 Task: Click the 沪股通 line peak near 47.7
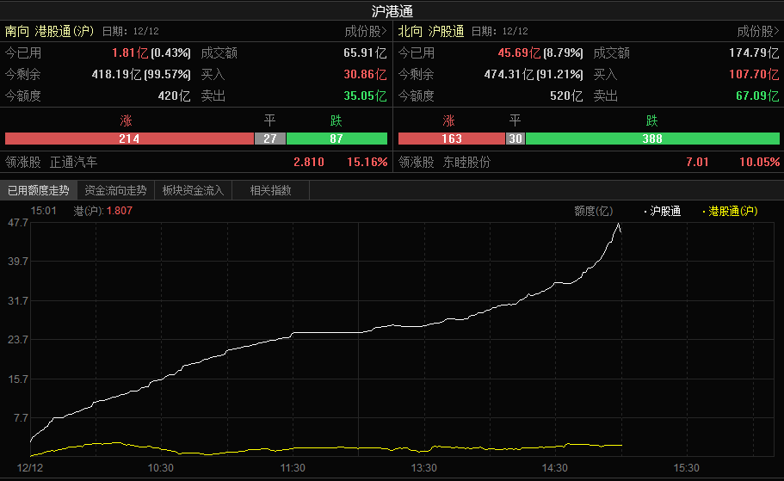coord(618,225)
